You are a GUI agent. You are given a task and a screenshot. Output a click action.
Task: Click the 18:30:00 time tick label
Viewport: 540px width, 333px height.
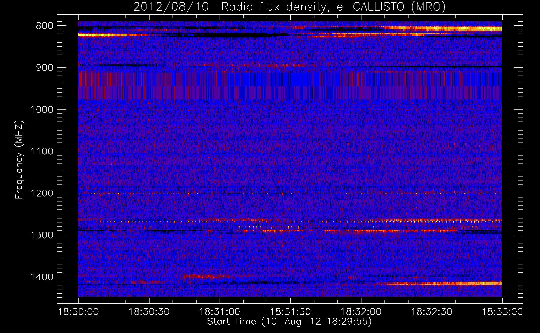[78, 312]
